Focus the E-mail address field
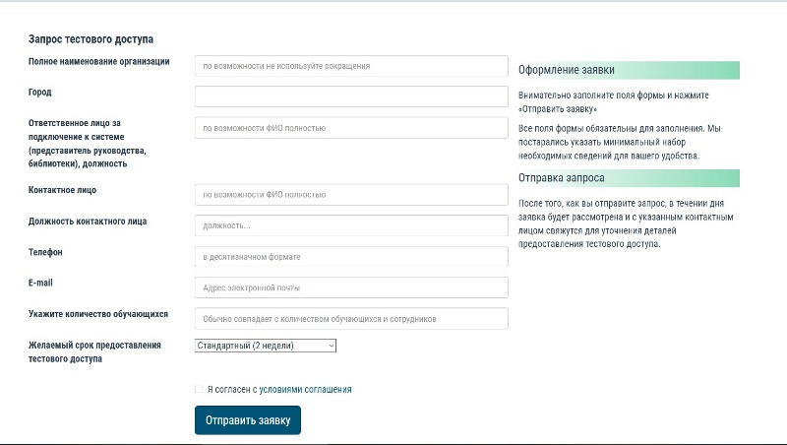The width and height of the screenshot is (787, 445). tap(351, 287)
